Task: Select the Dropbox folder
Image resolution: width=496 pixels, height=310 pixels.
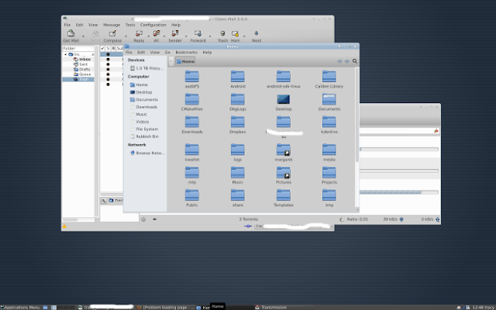Action: (x=238, y=125)
